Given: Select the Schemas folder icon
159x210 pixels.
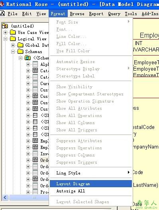Looking at the screenshot, I should click(x=20, y=52).
